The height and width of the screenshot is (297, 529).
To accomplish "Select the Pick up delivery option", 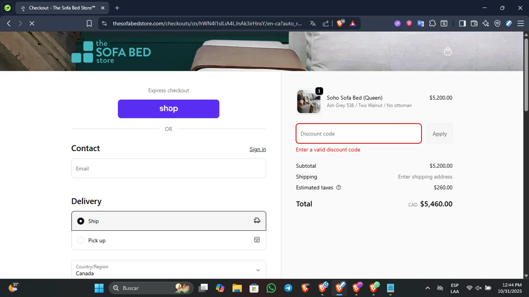I will 169,240.
